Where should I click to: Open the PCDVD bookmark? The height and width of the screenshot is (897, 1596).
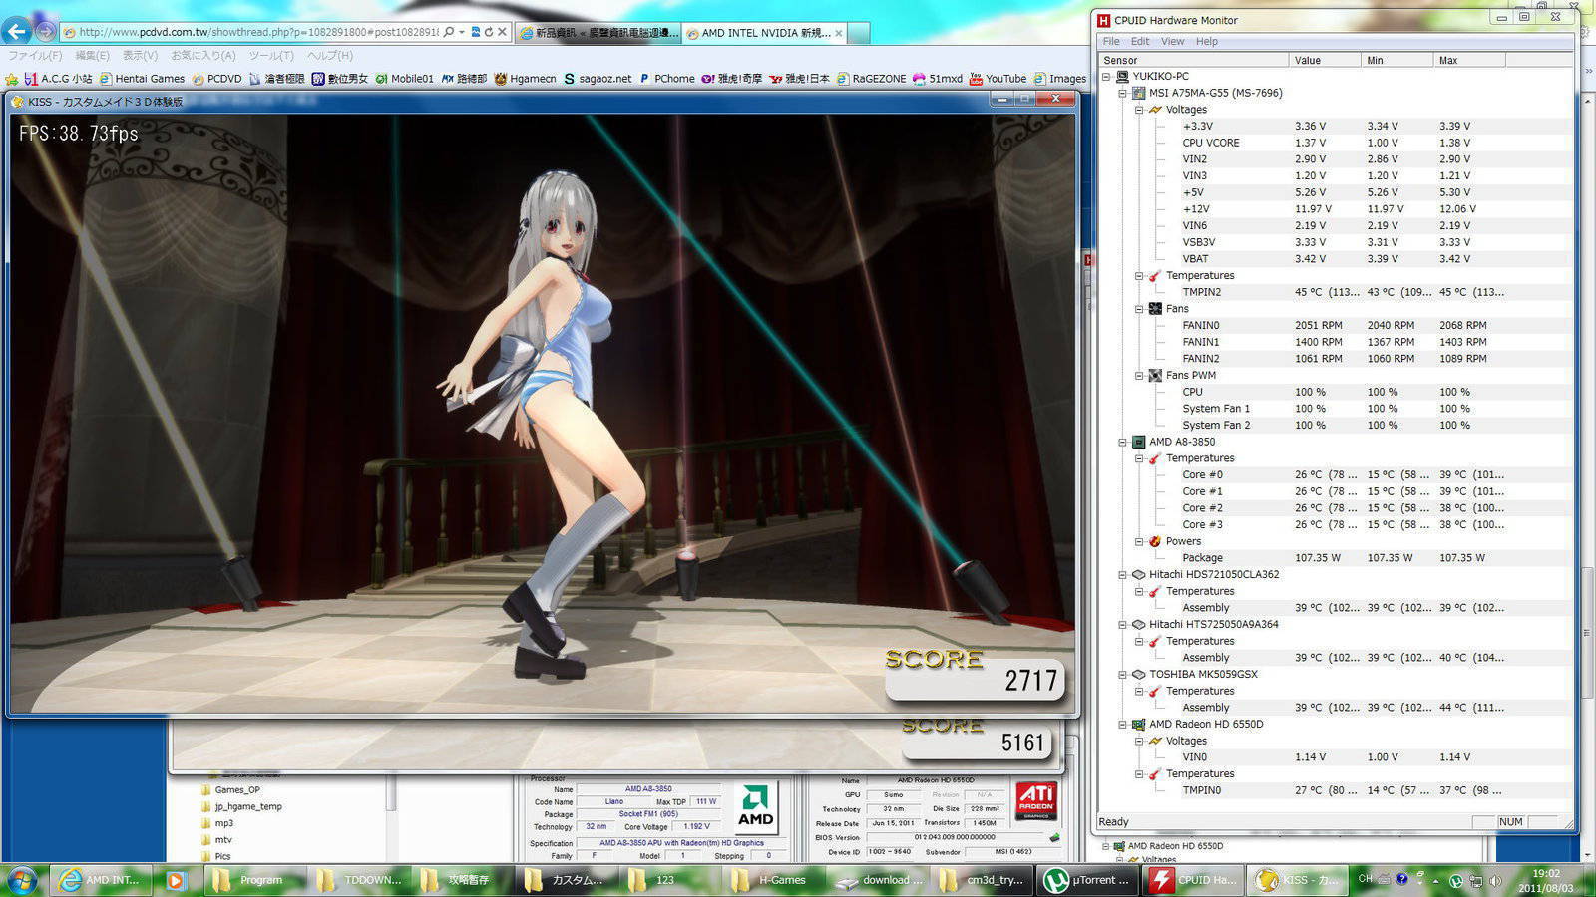pos(216,79)
